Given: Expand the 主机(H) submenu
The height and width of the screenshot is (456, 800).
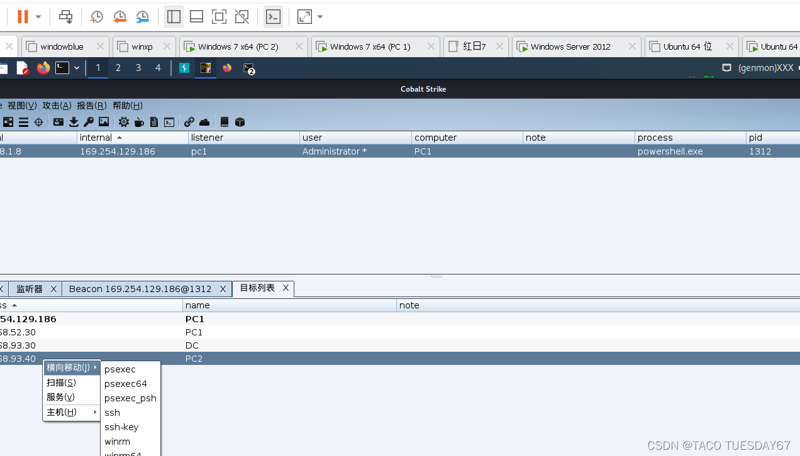Looking at the screenshot, I should click(72, 412).
